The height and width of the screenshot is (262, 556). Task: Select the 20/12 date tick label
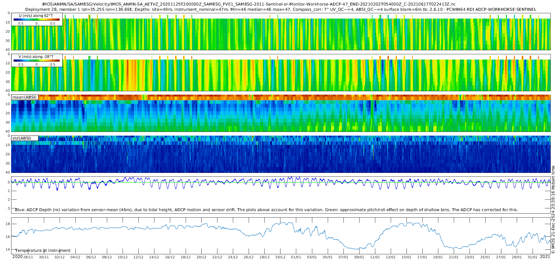(201, 257)
